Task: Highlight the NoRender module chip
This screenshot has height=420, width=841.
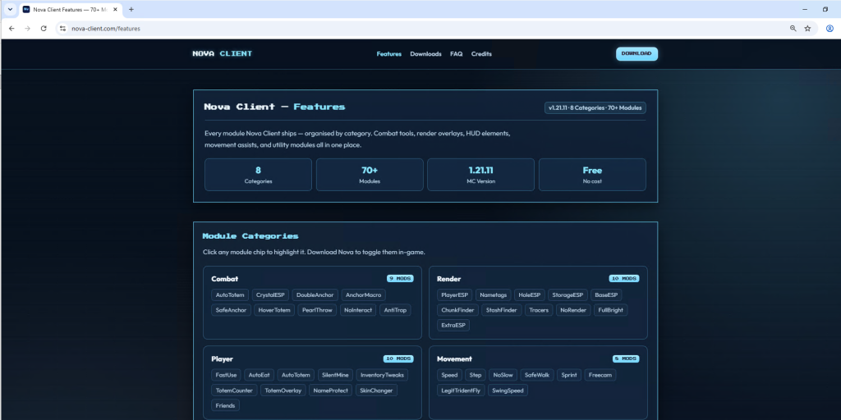Action: click(x=573, y=310)
